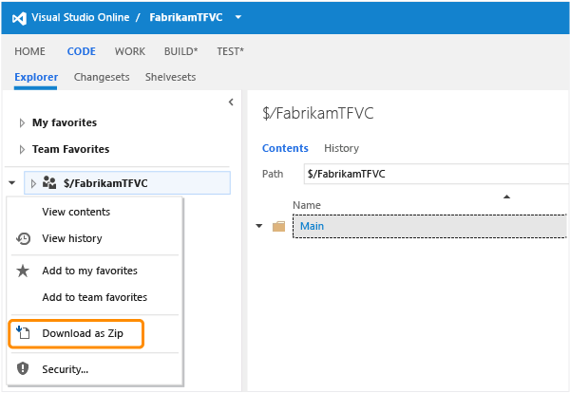
Task: Click the sort arrow above the Name column
Action: coord(506,196)
